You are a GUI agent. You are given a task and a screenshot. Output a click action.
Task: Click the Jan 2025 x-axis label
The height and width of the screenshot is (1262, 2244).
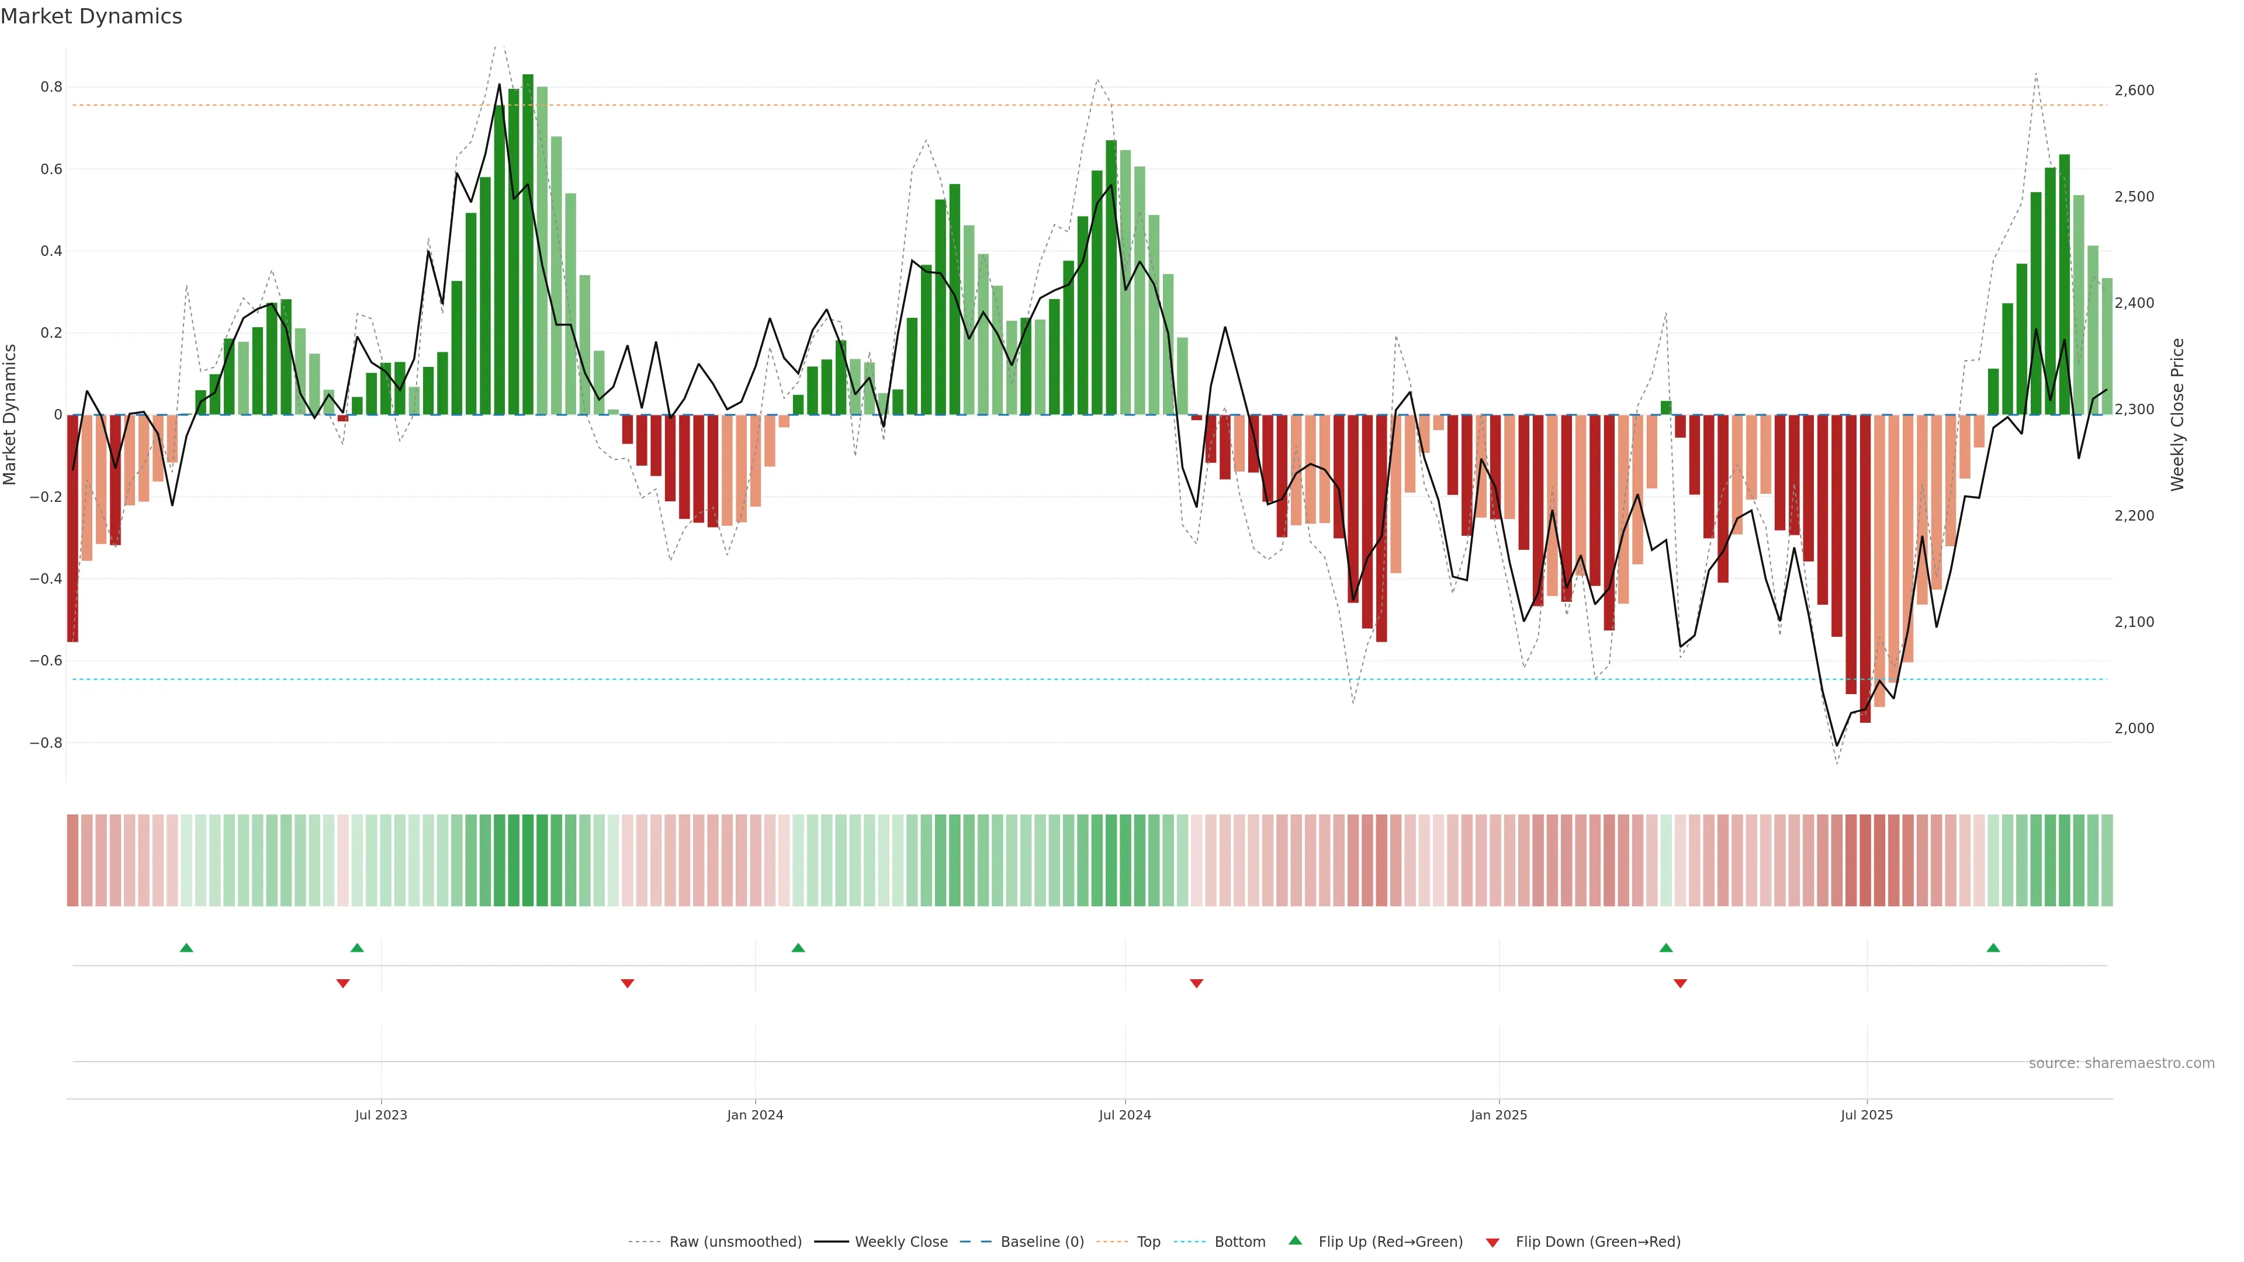(1498, 1115)
